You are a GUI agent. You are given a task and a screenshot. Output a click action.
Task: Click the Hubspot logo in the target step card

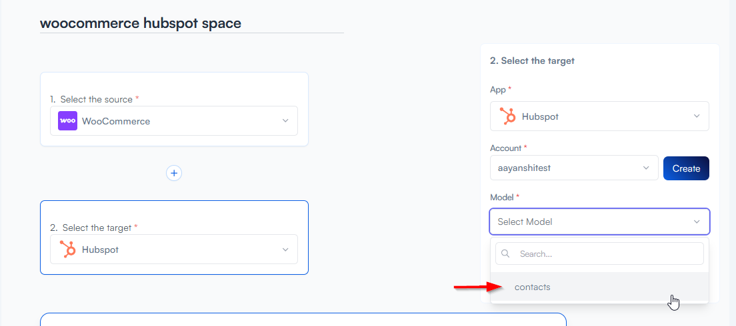click(67, 249)
